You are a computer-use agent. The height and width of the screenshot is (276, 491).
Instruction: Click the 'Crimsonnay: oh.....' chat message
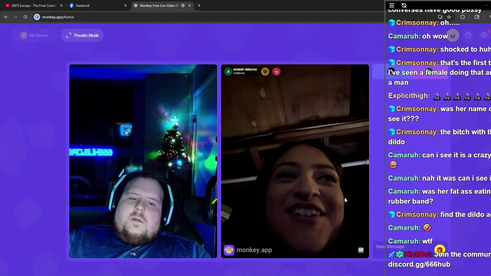pyautogui.click(x=424, y=23)
